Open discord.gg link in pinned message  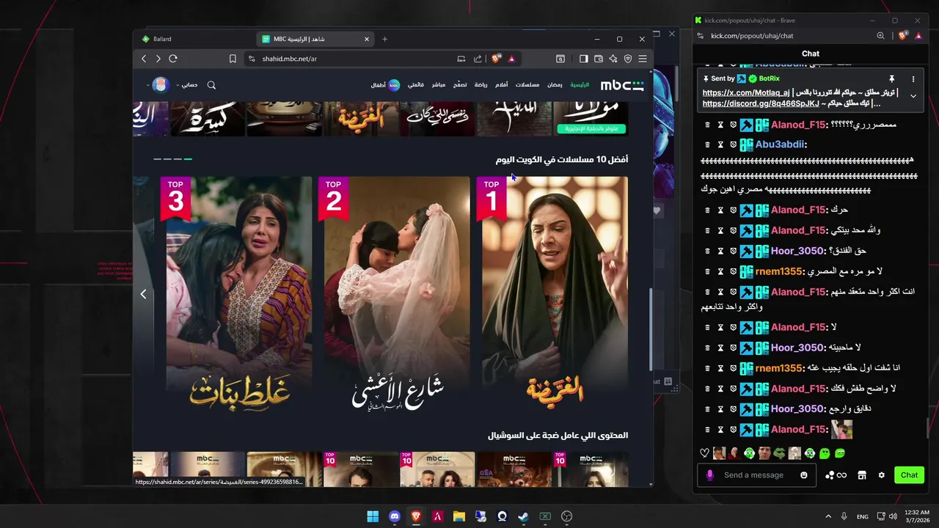(761, 104)
